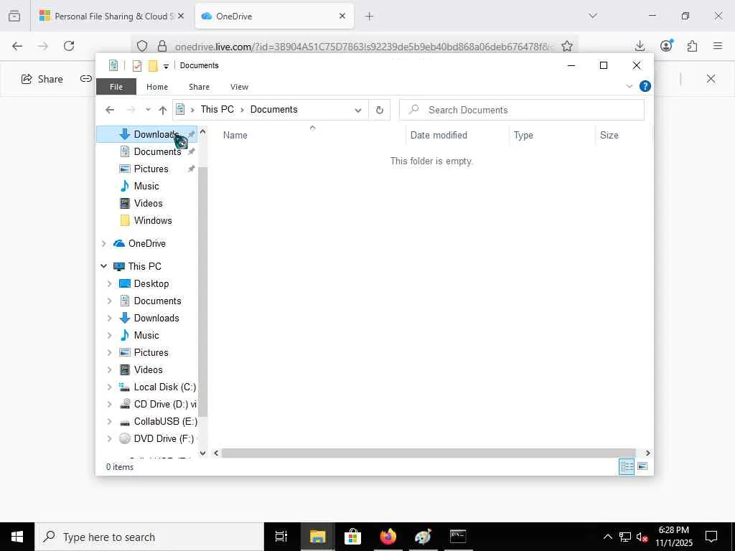This screenshot has height=551, width=735.
Task: Open Microsoft Store from taskbar
Action: tap(352, 537)
